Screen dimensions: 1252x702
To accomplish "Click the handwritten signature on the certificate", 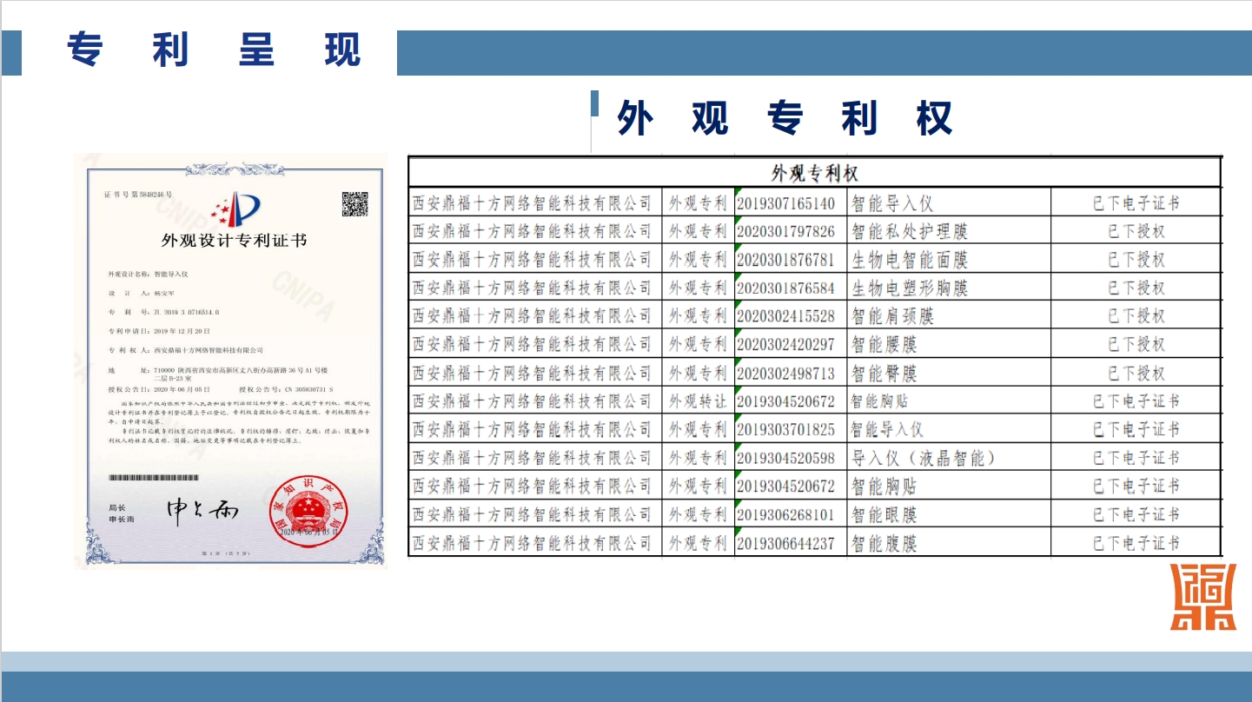I will tap(202, 511).
